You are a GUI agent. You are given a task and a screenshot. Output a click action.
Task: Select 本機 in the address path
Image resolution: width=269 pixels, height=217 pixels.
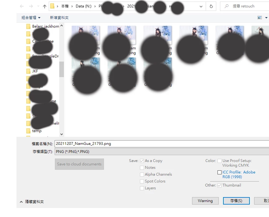65,6
